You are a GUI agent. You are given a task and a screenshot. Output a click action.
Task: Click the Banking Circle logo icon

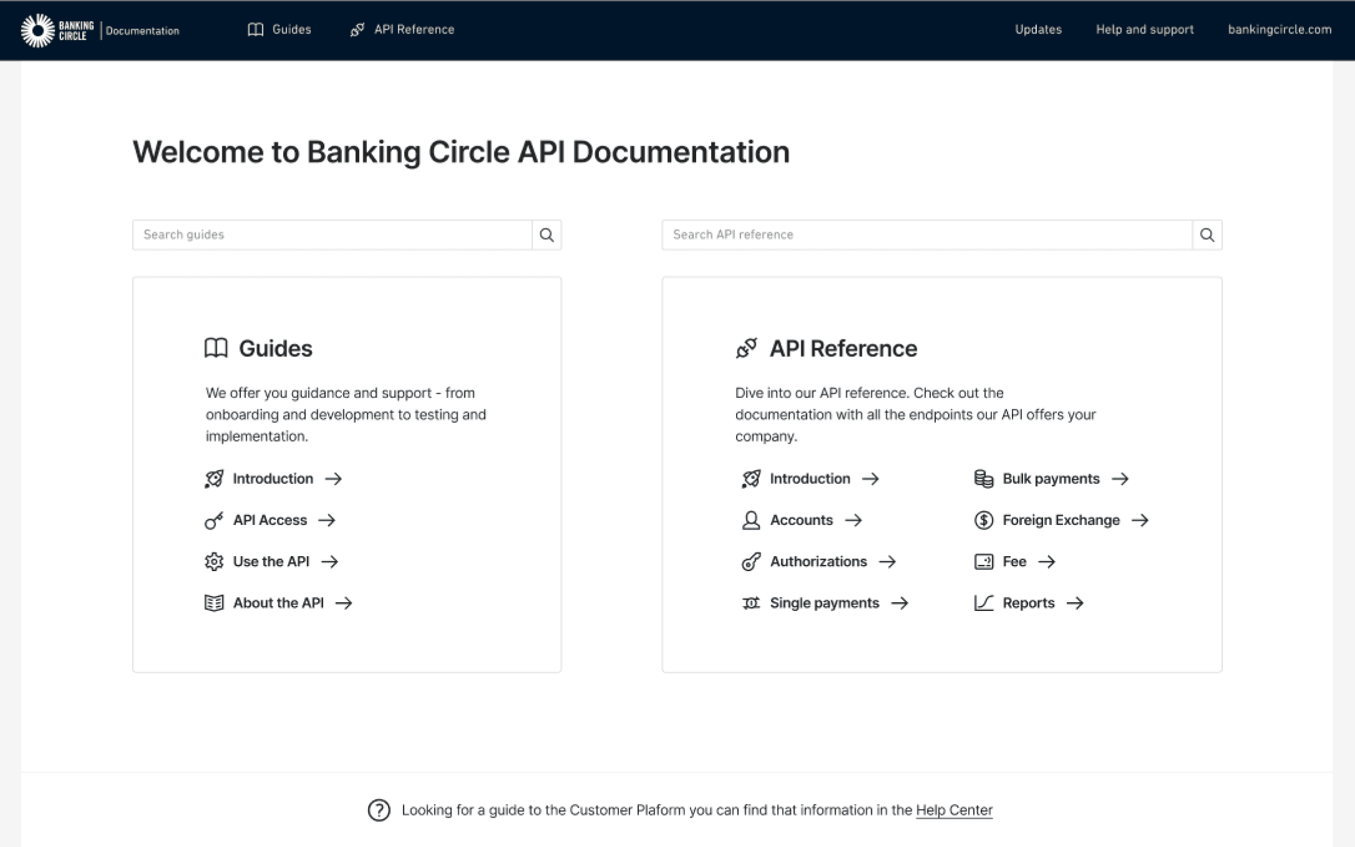point(38,30)
